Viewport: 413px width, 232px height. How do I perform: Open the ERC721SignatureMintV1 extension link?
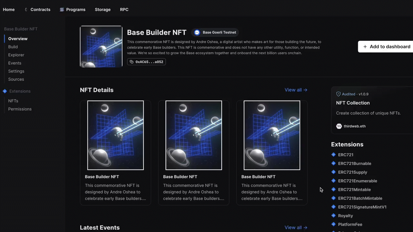pos(362,207)
